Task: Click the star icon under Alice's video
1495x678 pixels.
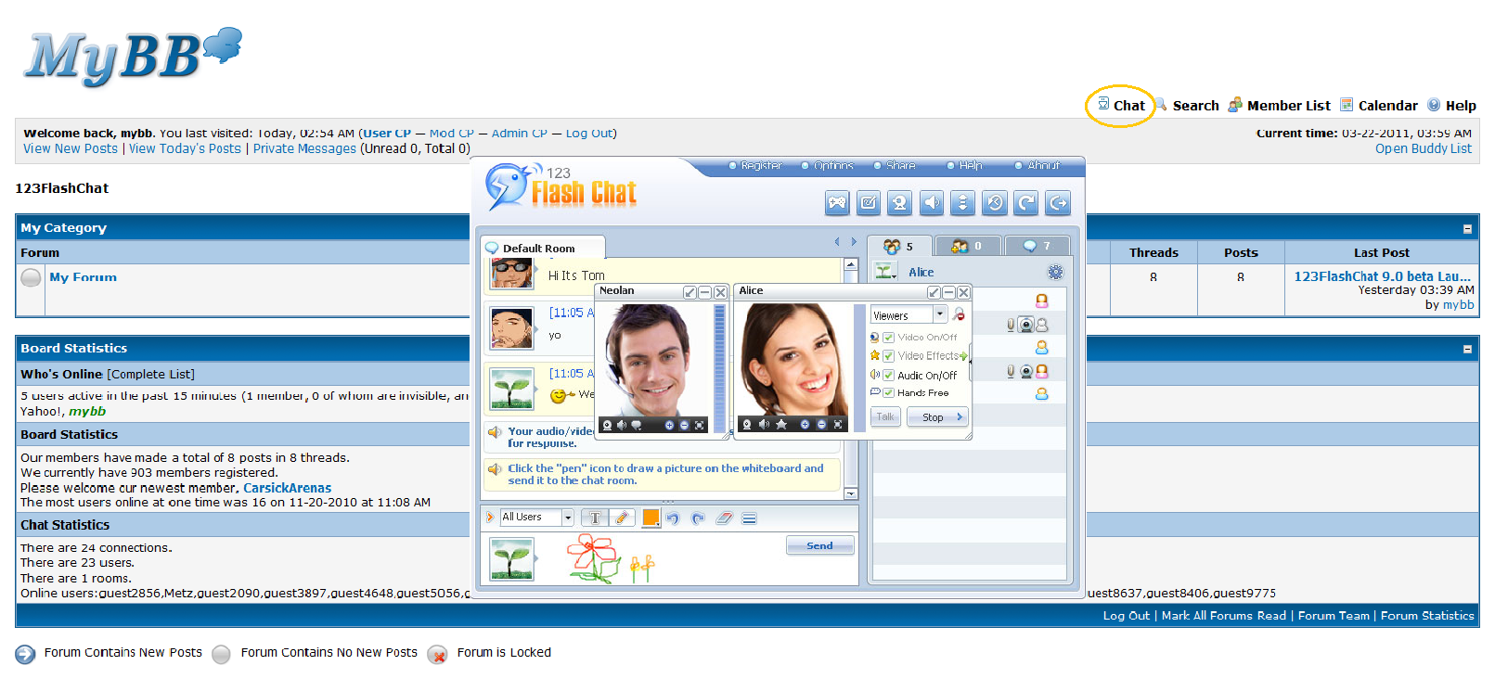Action: 781,424
